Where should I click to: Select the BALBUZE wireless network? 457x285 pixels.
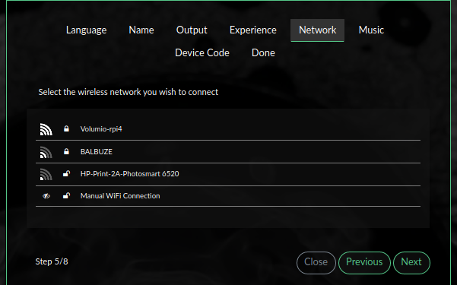[228, 151]
